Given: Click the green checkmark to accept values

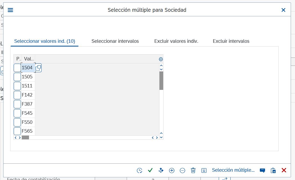Looking at the screenshot, I should point(150,170).
